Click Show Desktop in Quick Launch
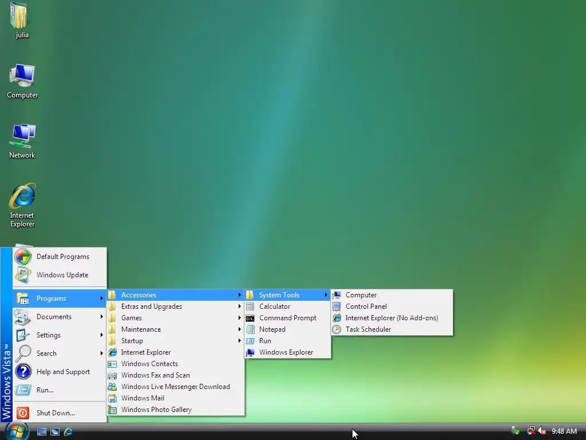This screenshot has width=586, height=440. 41,432
